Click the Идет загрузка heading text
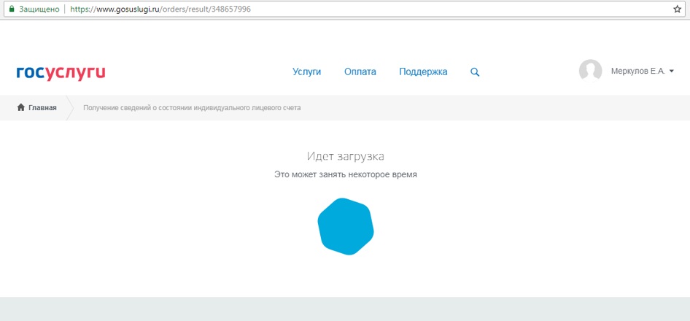The height and width of the screenshot is (321, 690). [x=345, y=157]
